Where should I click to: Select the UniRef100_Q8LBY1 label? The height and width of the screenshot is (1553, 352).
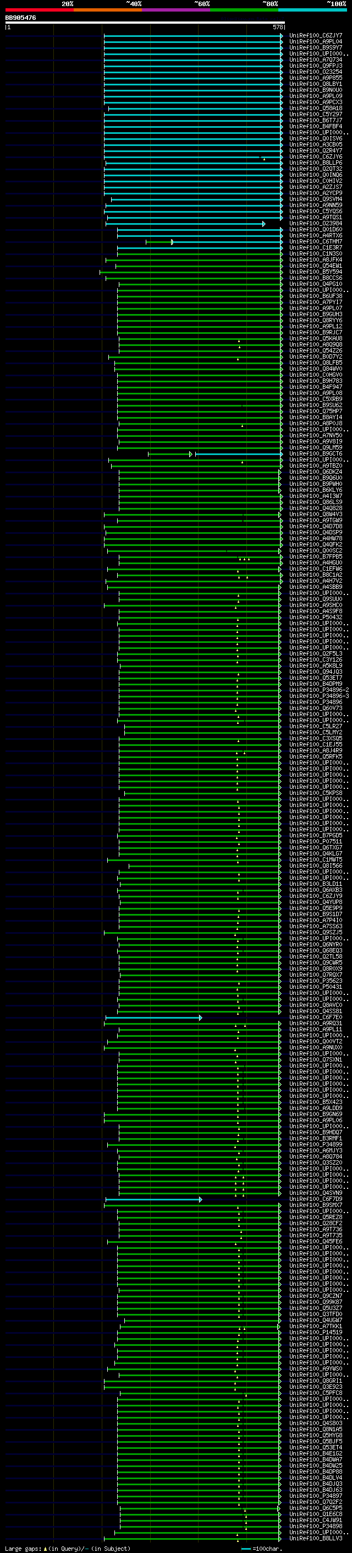[x=316, y=84]
